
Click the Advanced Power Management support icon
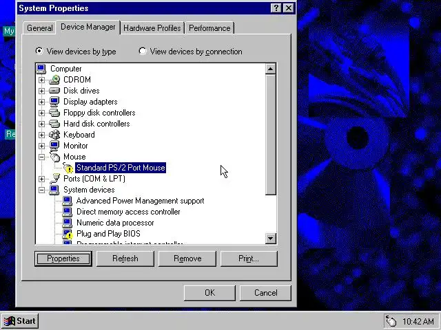click(x=68, y=201)
